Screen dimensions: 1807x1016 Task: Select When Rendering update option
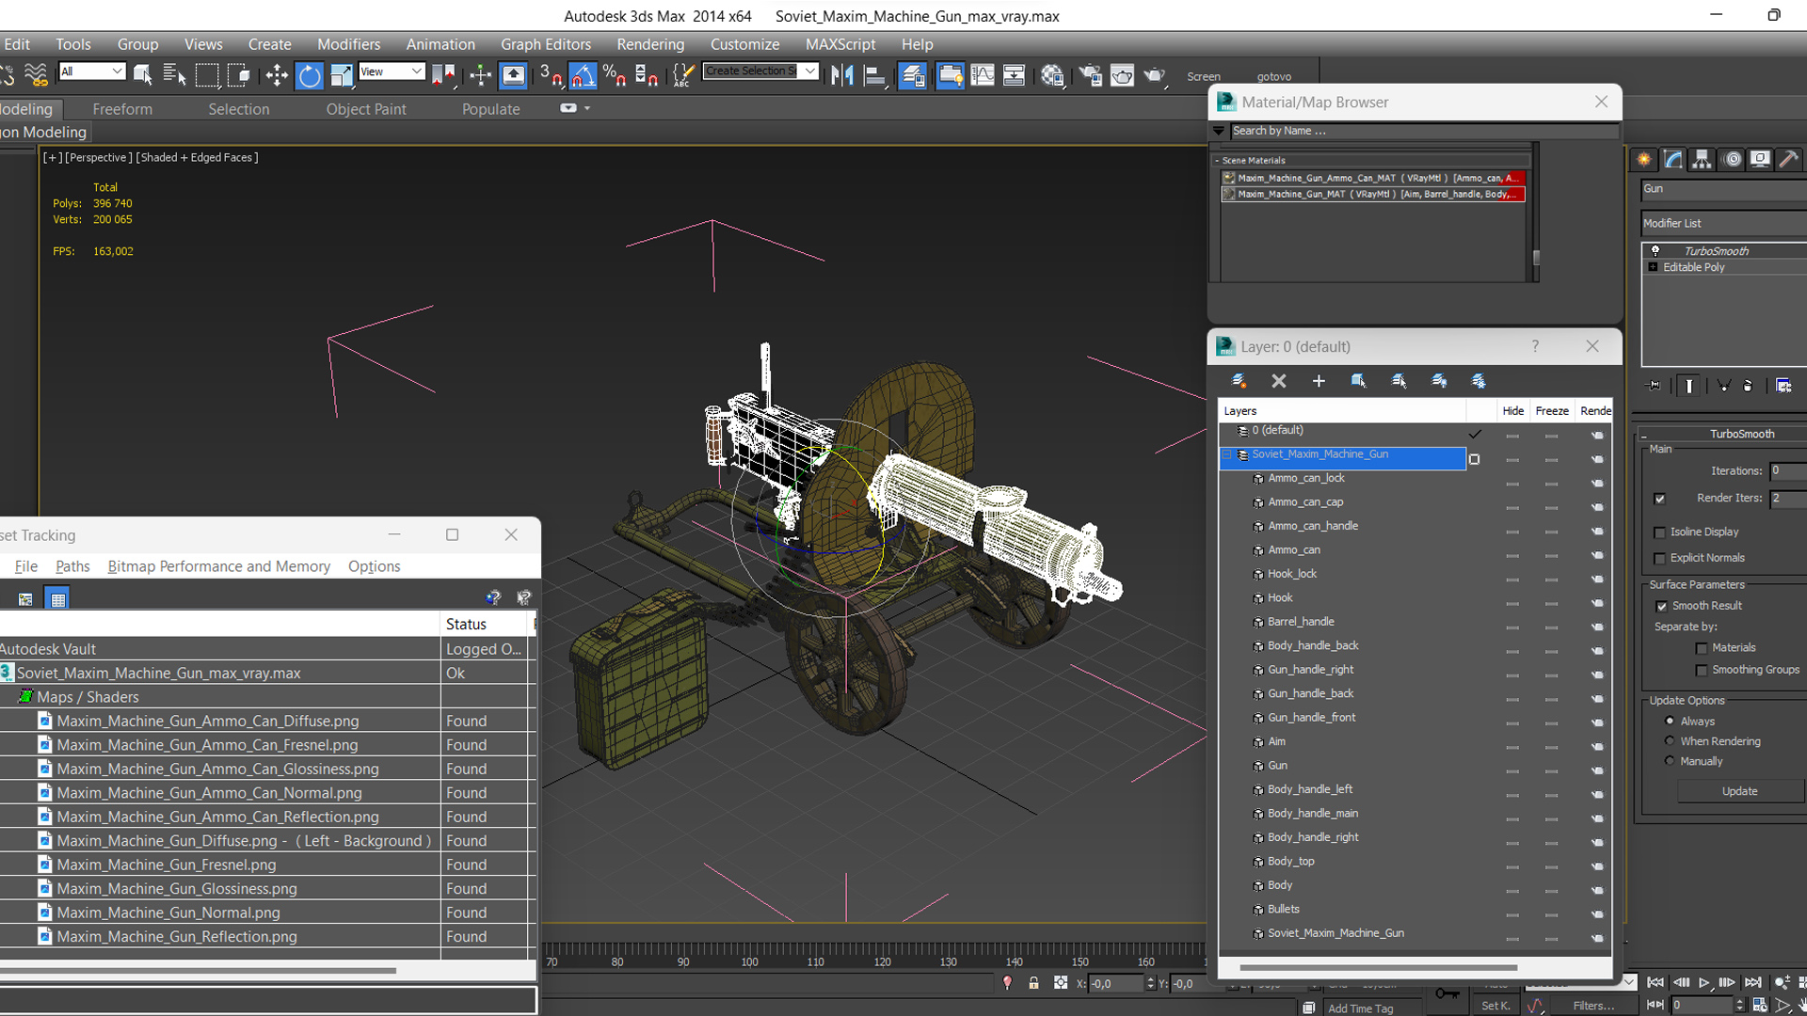[1670, 741]
